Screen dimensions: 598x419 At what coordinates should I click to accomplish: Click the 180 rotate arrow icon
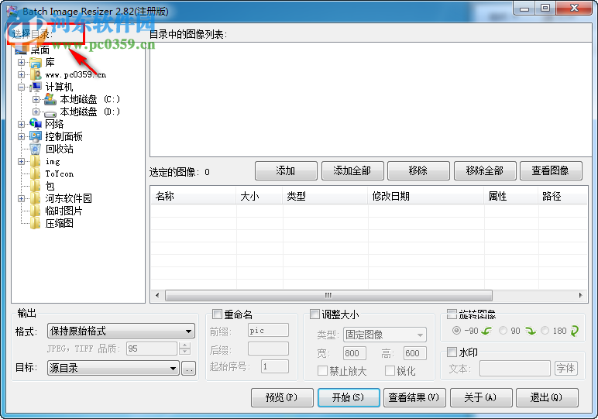pos(574,331)
